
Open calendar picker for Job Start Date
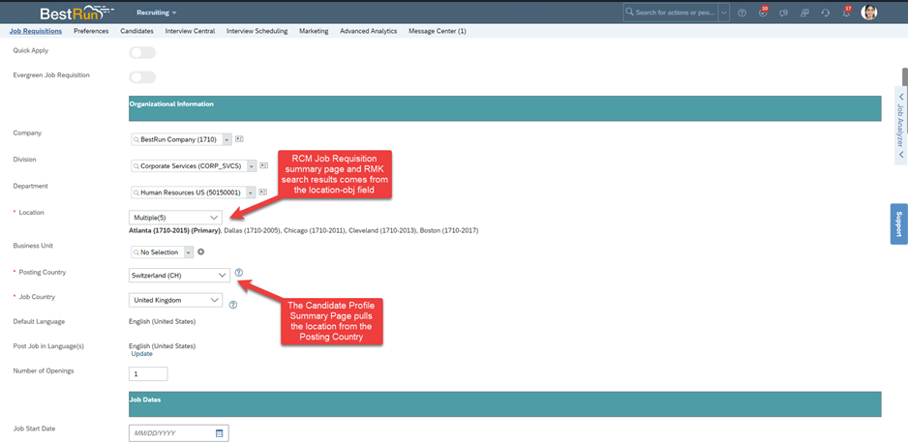pyautogui.click(x=220, y=433)
